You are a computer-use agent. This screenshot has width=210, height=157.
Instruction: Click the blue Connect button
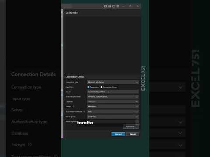tap(118, 134)
